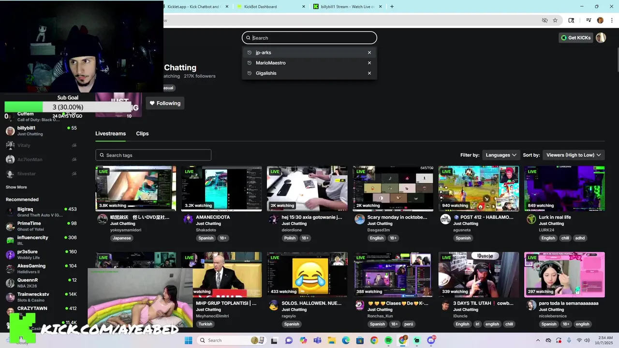Open the Windows Start menu
The image size is (619, 348).
pos(188,340)
